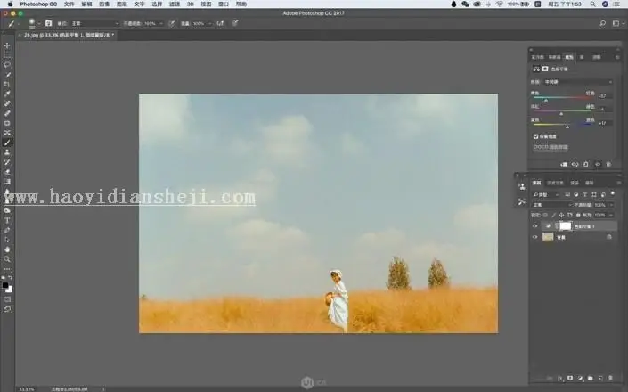Select the Magic Wand tool

(7, 75)
